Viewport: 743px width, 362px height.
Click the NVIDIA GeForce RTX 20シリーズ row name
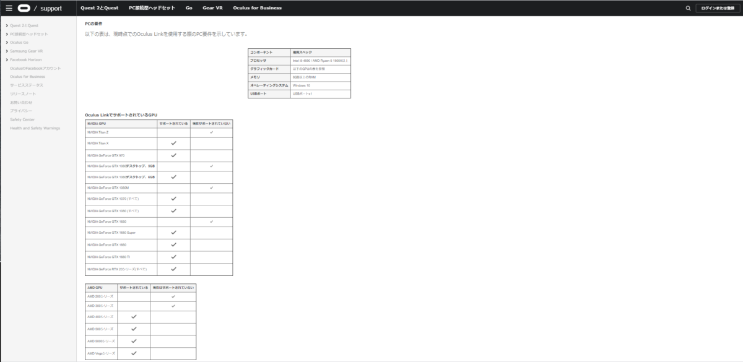click(118, 269)
